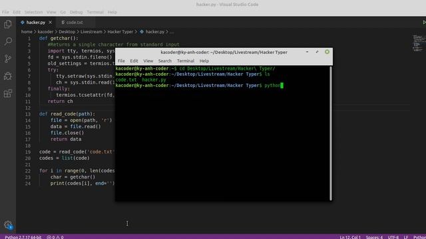Change file encoding UTF-8
This screenshot has width=426, height=239.
pyautogui.click(x=393, y=237)
